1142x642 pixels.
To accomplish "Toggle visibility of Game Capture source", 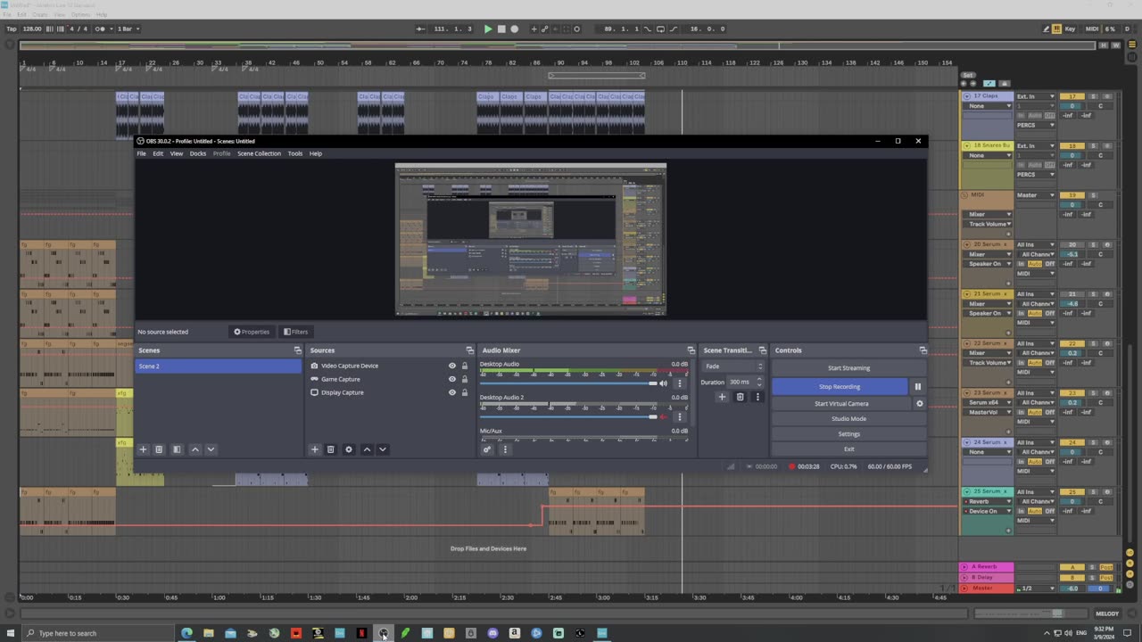I will [x=451, y=379].
